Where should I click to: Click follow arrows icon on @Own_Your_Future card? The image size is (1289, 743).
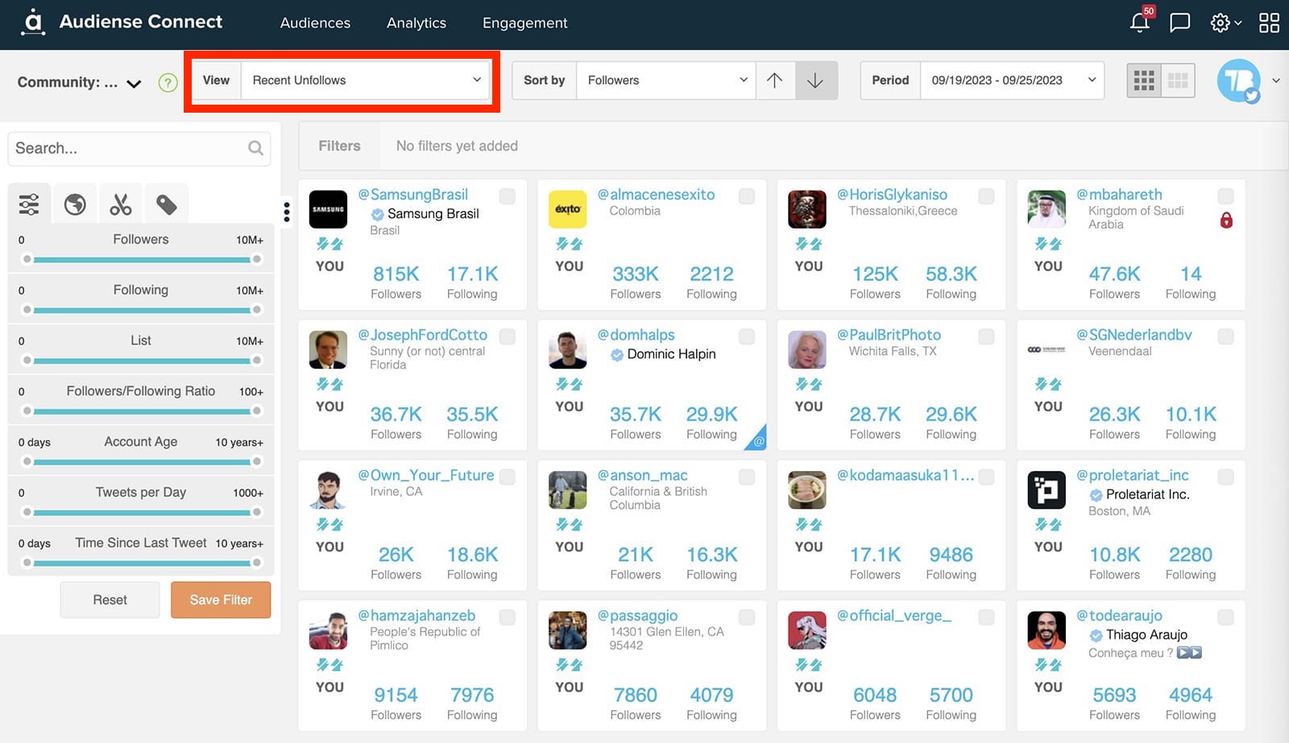click(x=330, y=525)
